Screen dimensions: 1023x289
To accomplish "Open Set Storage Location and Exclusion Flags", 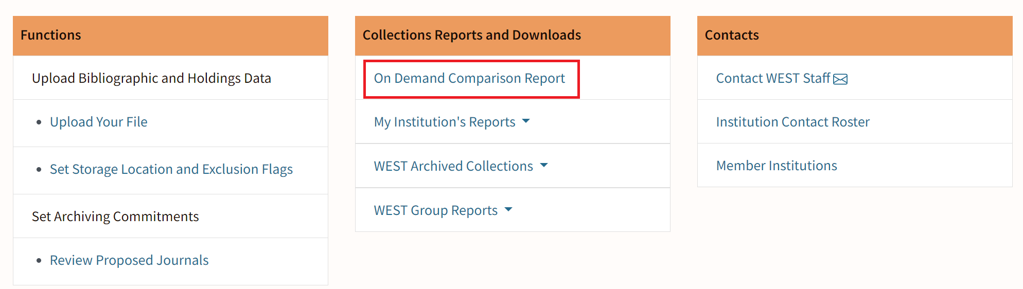I will point(171,169).
